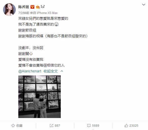Click the panda badge icon
This screenshot has height=130, width=148.
(x=43, y=7)
